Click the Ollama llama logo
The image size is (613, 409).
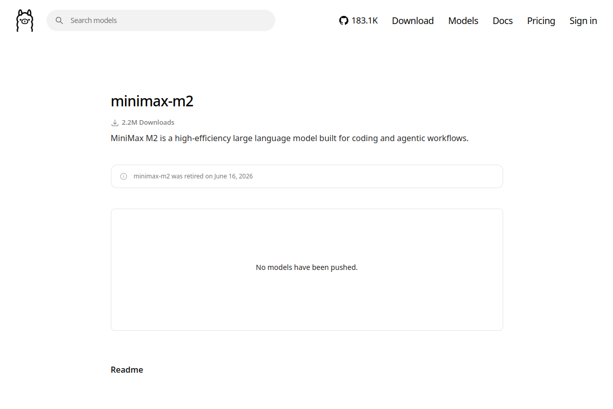coord(25,20)
